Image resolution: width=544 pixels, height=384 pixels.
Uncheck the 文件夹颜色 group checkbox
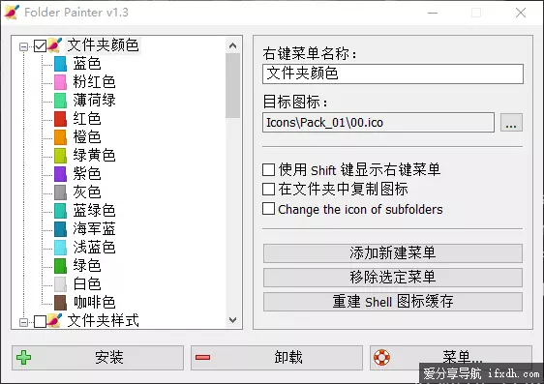click(40, 46)
